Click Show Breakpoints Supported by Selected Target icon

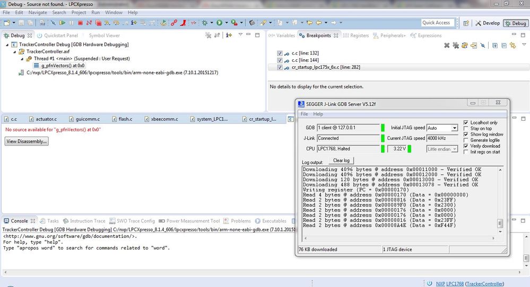coord(465,45)
